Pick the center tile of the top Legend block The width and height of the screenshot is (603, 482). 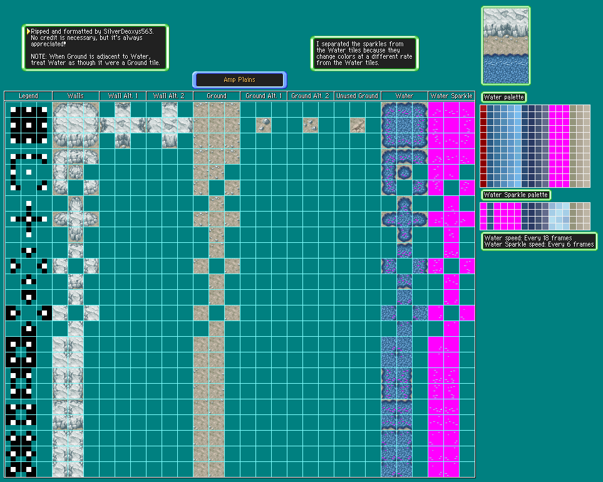pyautogui.click(x=28, y=125)
